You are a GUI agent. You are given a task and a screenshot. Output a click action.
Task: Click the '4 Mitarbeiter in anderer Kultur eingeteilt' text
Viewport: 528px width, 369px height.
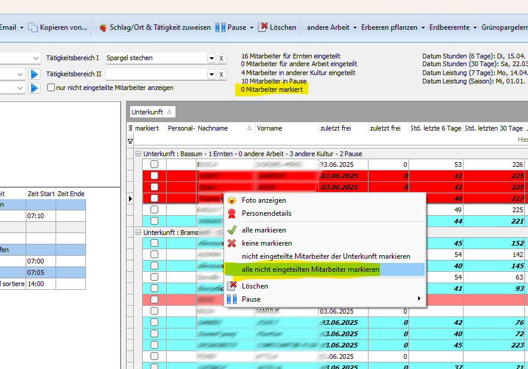click(299, 73)
